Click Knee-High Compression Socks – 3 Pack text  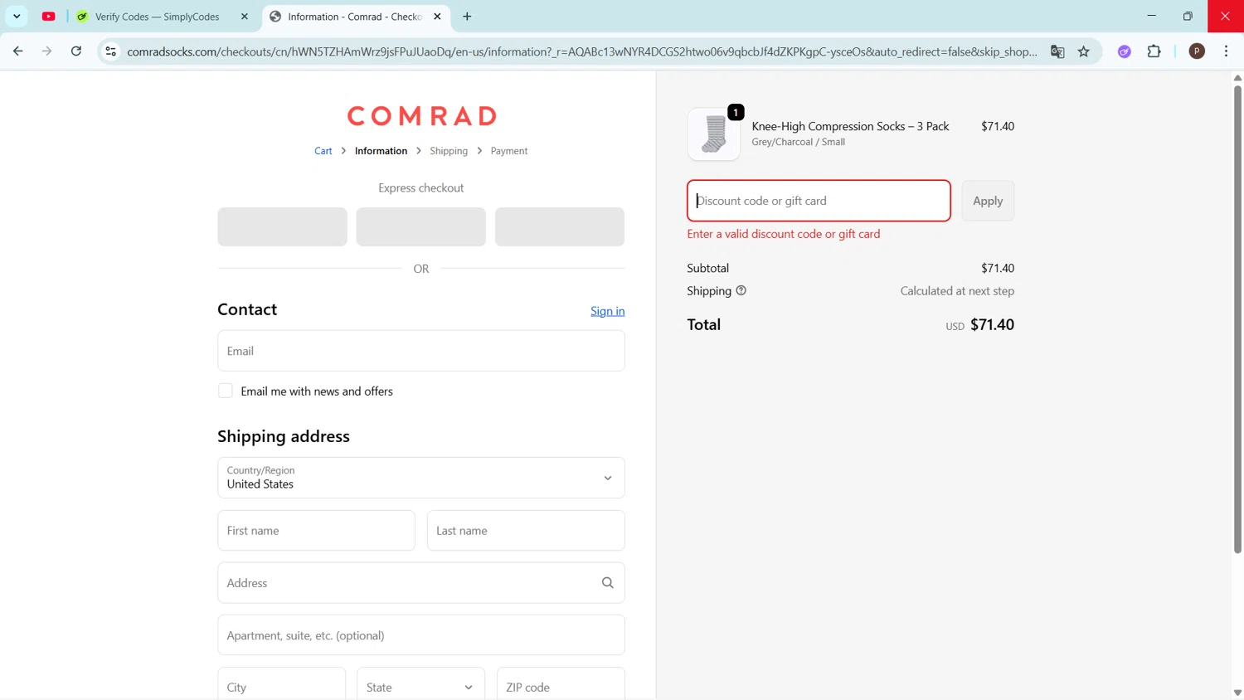[x=850, y=126]
